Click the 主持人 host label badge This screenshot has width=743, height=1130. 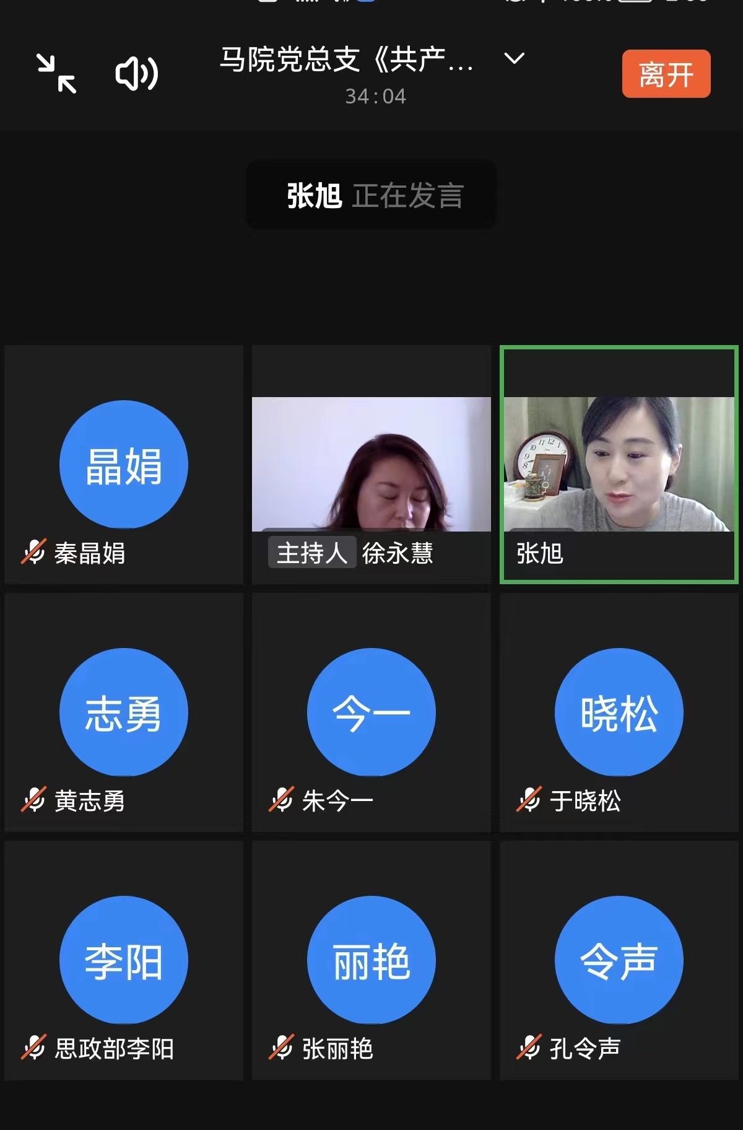click(x=312, y=553)
